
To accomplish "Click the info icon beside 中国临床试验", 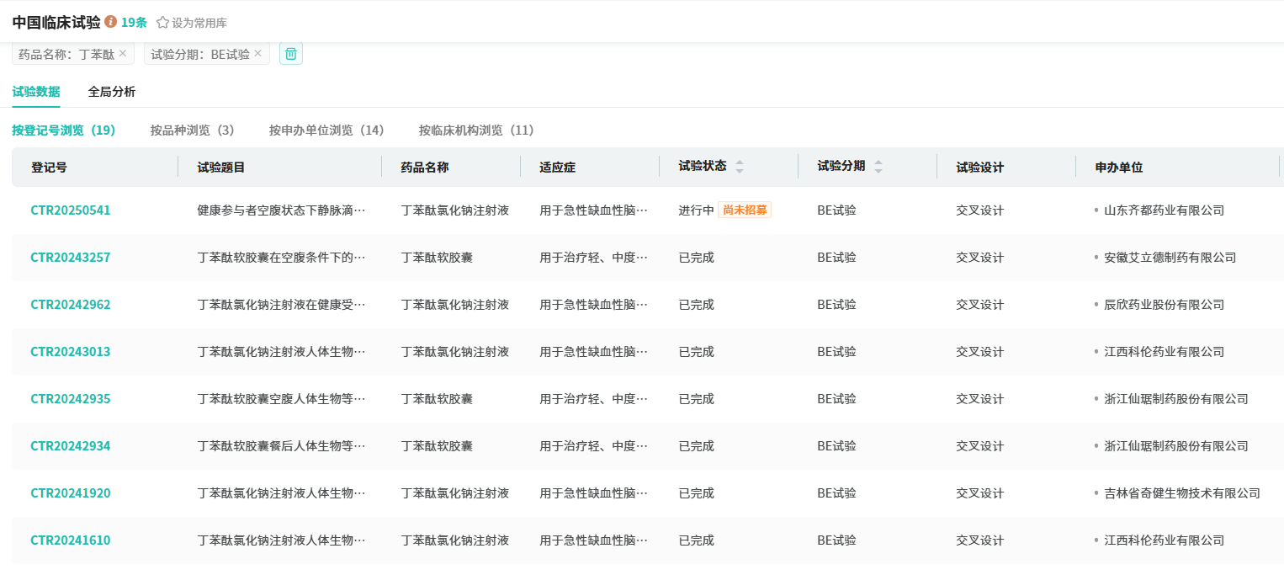I will click(x=111, y=22).
